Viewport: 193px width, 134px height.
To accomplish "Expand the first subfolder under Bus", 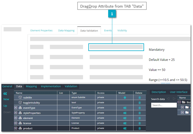I will point(182,107).
